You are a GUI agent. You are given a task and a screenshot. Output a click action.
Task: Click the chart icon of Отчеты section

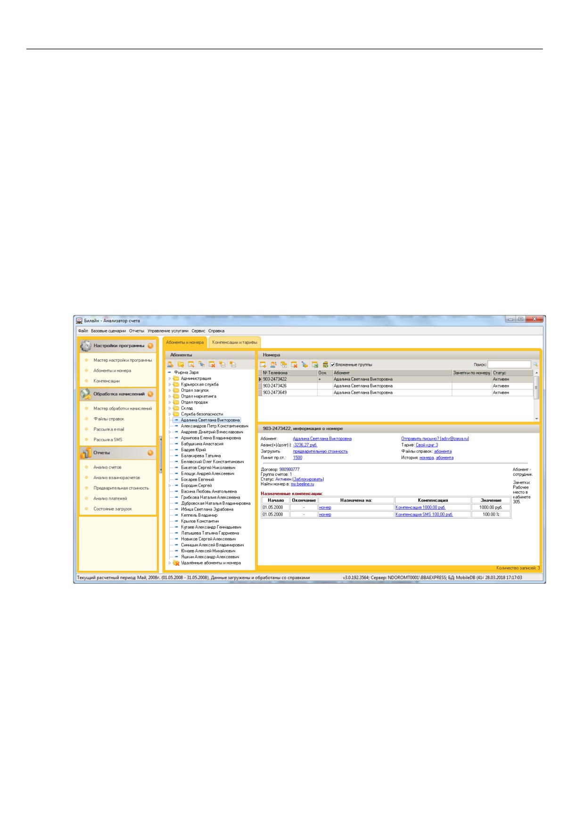point(86,453)
